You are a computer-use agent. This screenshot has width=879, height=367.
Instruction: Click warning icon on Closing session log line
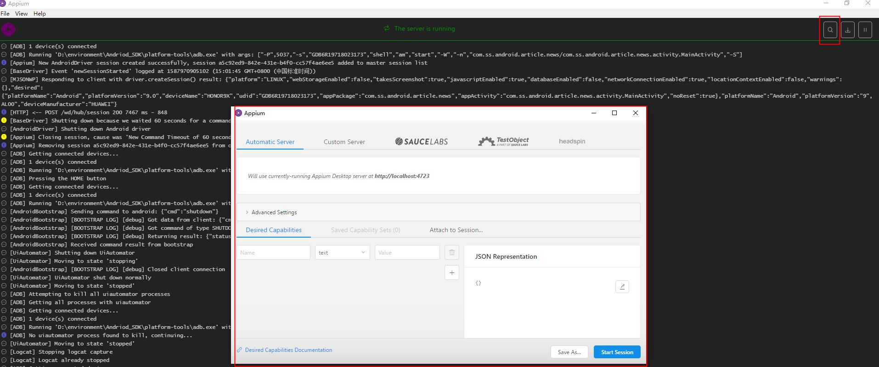click(x=4, y=137)
